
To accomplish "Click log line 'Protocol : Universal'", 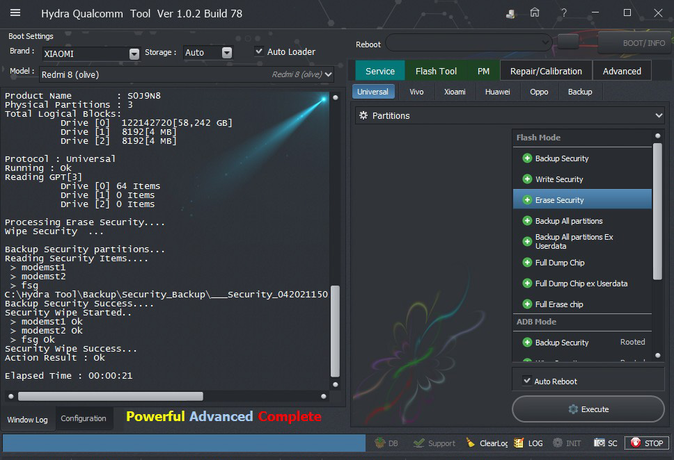I will [60, 158].
